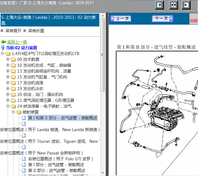Select 17 发动机润滑 item

30,83
